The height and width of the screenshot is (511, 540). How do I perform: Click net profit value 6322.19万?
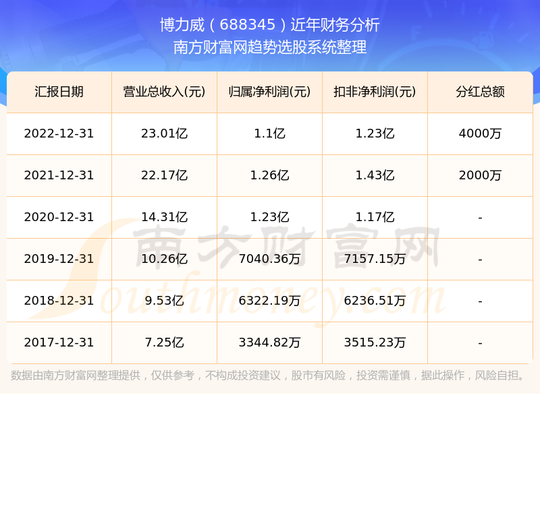tap(269, 301)
